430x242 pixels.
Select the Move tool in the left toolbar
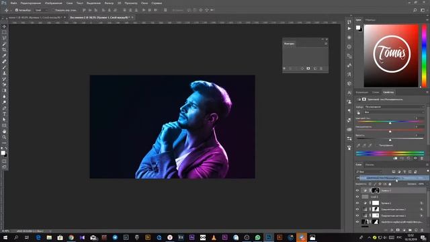[4, 27]
